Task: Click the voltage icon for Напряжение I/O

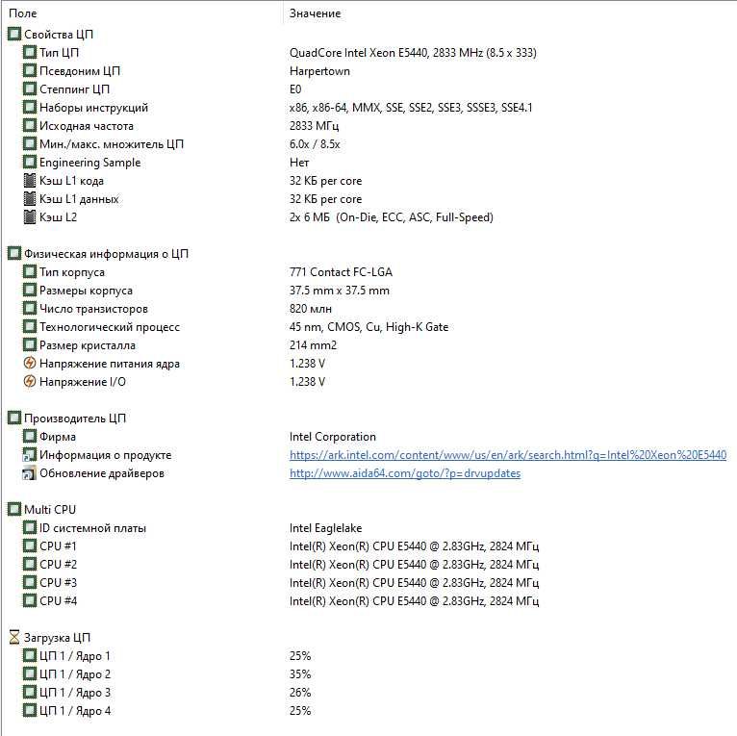Action: (x=29, y=382)
